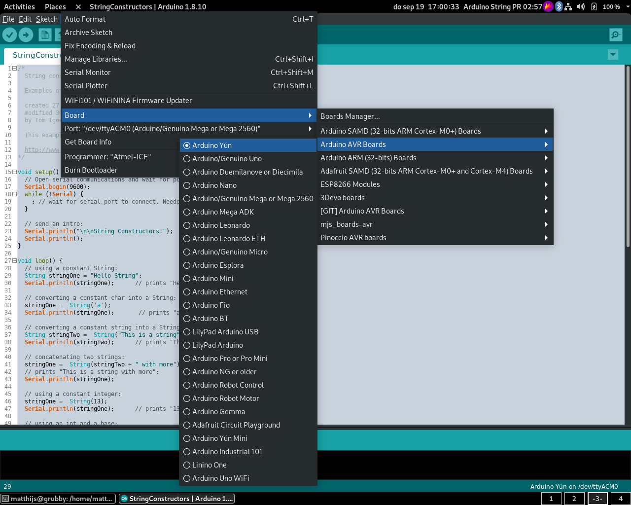
Task: Click the battery icon in top bar
Action: tap(594, 6)
